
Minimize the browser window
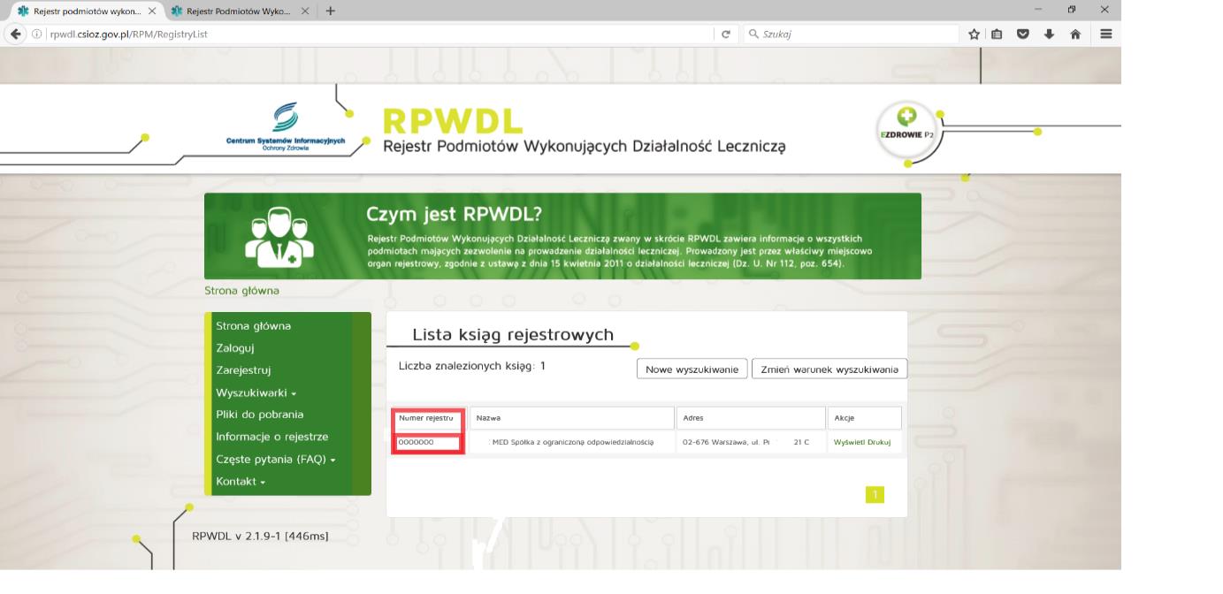(x=1038, y=10)
